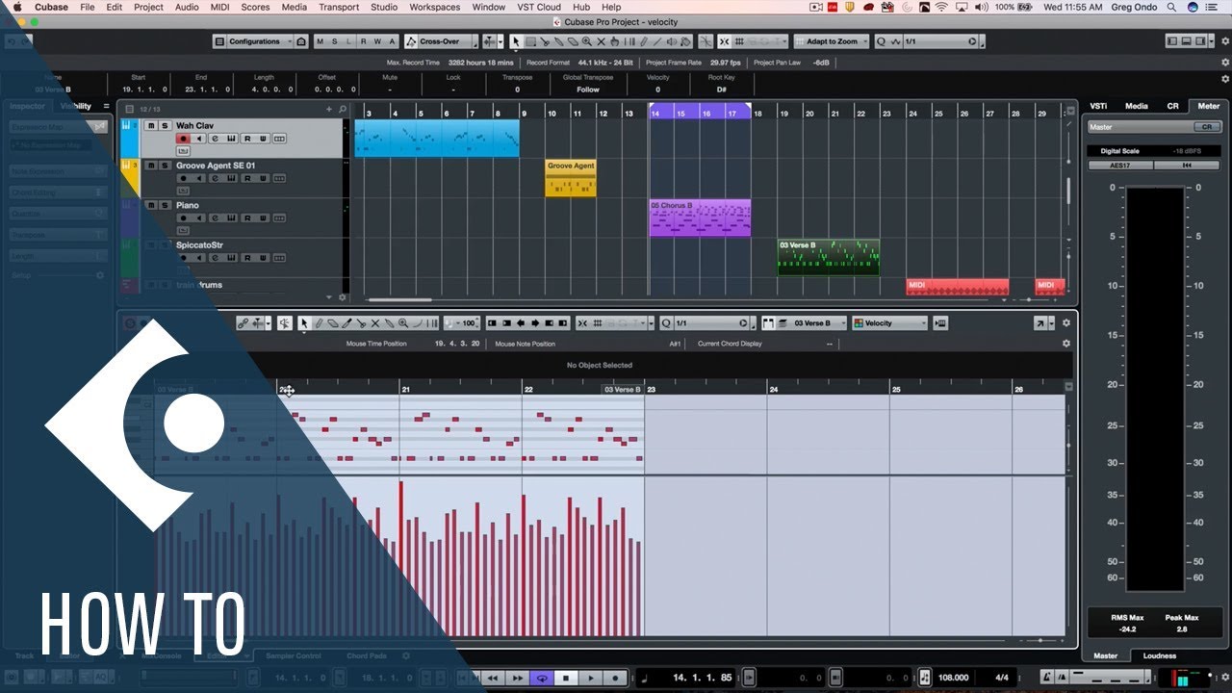This screenshot has height=693, width=1232.
Task: Open the VST Cloud menu
Action: point(539,7)
